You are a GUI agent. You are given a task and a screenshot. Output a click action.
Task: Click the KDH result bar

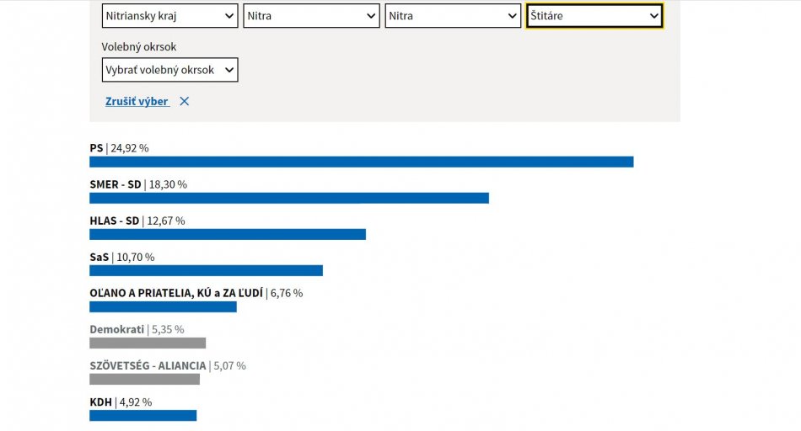pyautogui.click(x=142, y=415)
